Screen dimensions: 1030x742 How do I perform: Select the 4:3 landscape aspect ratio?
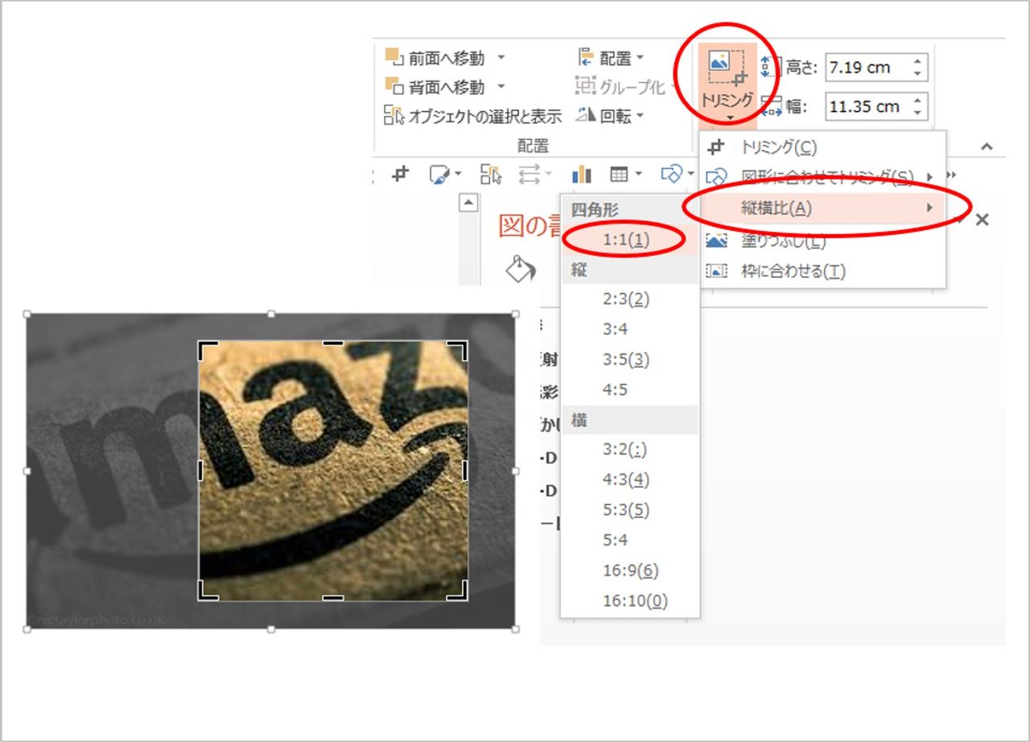click(x=629, y=480)
